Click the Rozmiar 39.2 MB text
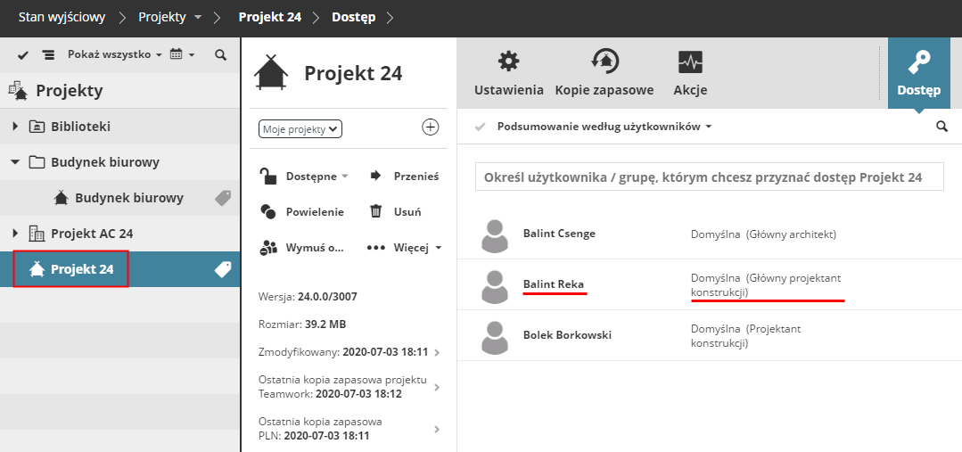Viewport: 962px width, 452px height. click(x=302, y=325)
